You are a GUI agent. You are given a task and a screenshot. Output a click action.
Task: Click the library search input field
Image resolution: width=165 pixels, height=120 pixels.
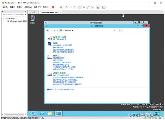click(15, 15)
